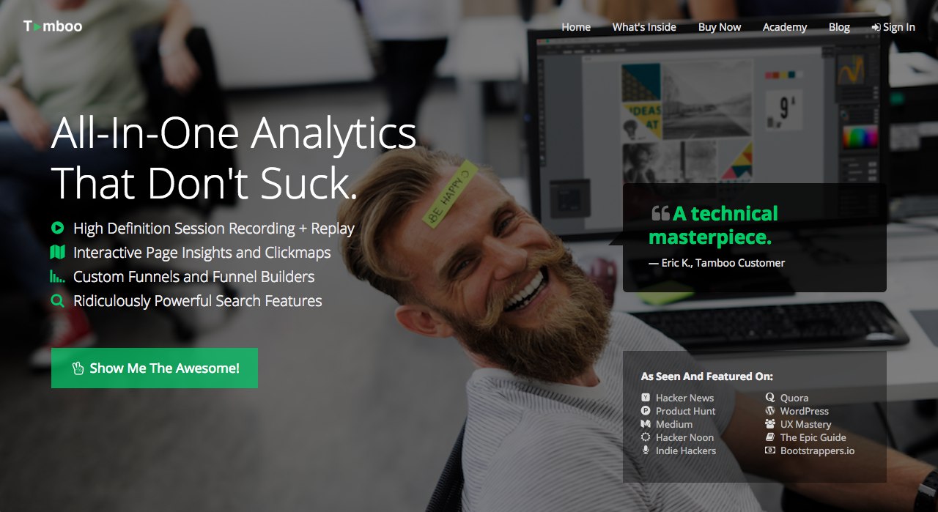The height and width of the screenshot is (512, 938).
Task: Open the Blog nav link
Action: 839,27
